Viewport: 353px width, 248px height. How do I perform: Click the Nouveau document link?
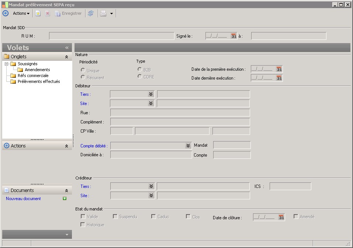[x=23, y=199]
